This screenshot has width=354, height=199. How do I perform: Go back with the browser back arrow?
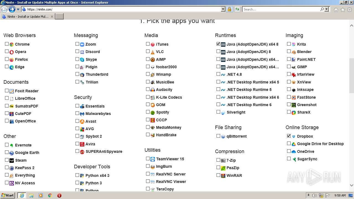4,9
